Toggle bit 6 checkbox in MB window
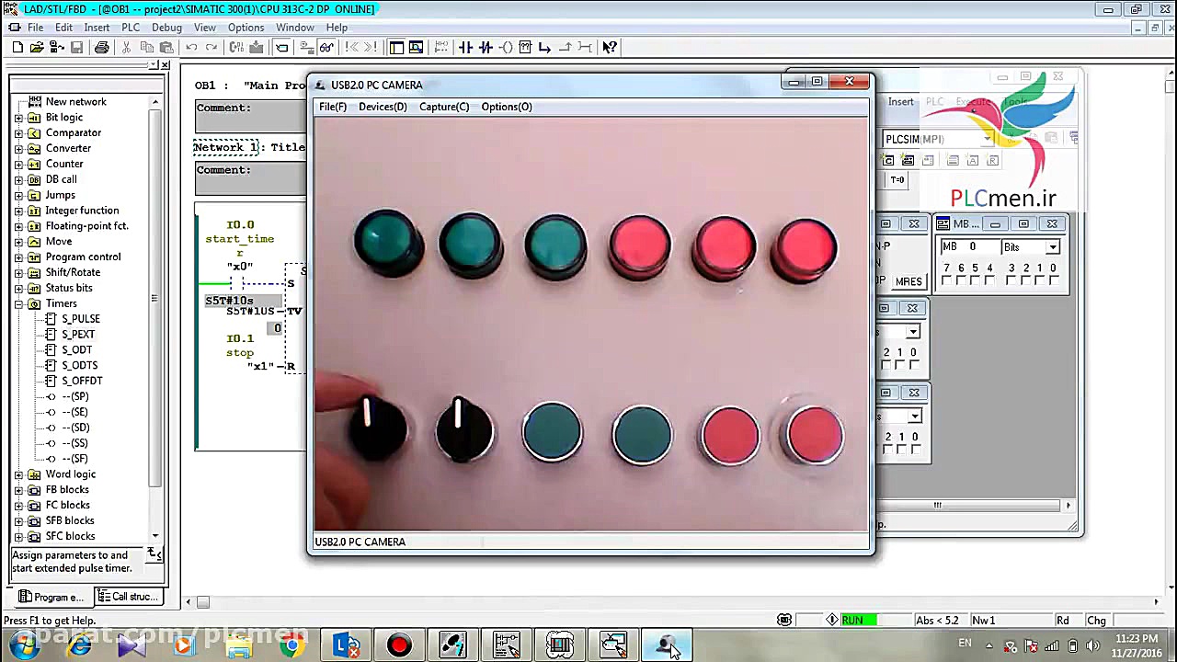 pyautogui.click(x=961, y=280)
